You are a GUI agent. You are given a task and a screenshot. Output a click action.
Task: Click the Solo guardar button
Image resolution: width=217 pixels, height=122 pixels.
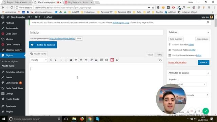click(176, 39)
